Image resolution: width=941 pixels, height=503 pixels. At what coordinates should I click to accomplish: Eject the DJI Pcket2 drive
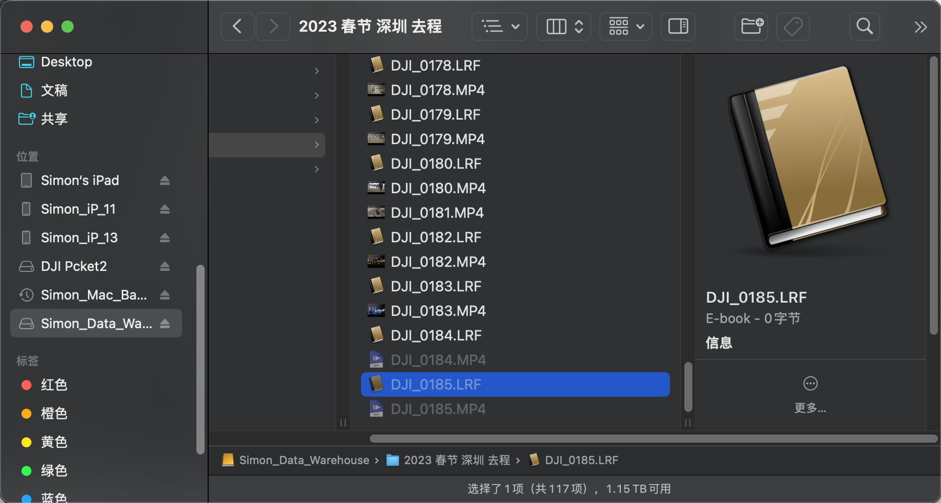tap(165, 266)
